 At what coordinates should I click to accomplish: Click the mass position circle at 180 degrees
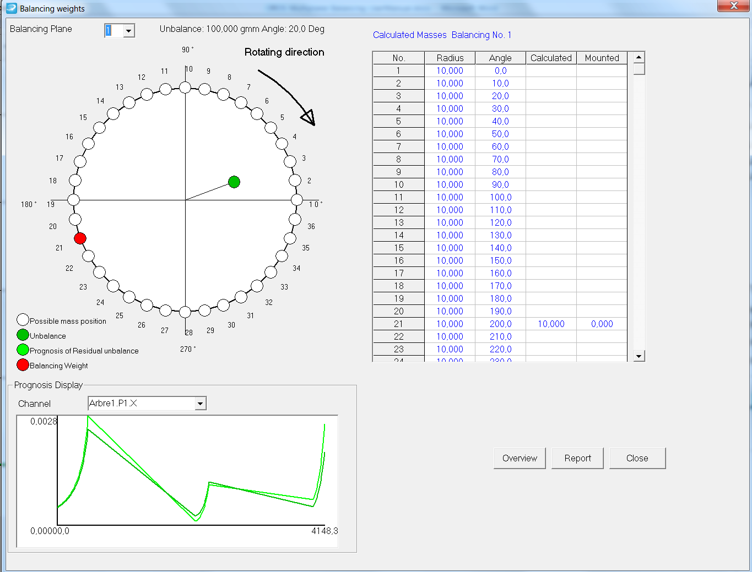coord(73,200)
